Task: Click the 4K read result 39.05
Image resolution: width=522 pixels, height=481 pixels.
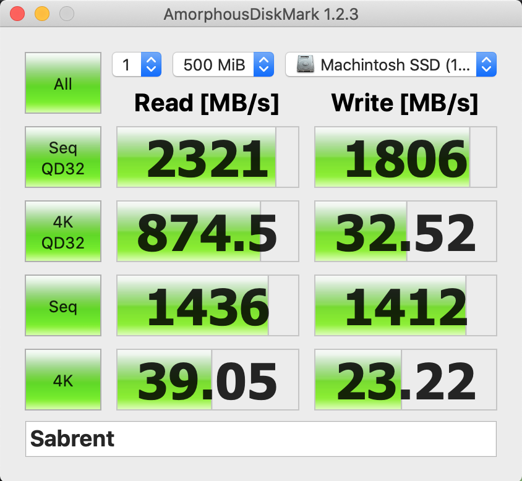Action: [x=208, y=380]
